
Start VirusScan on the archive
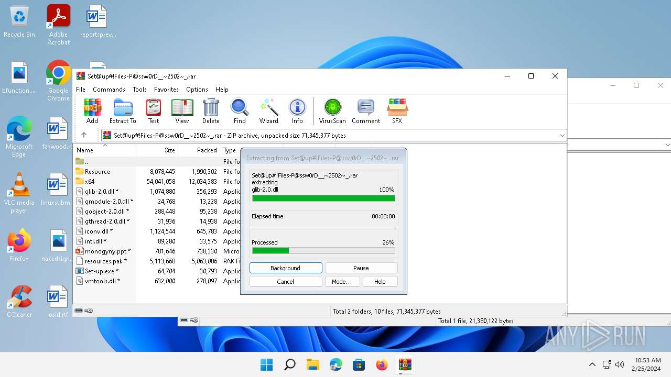(x=332, y=111)
